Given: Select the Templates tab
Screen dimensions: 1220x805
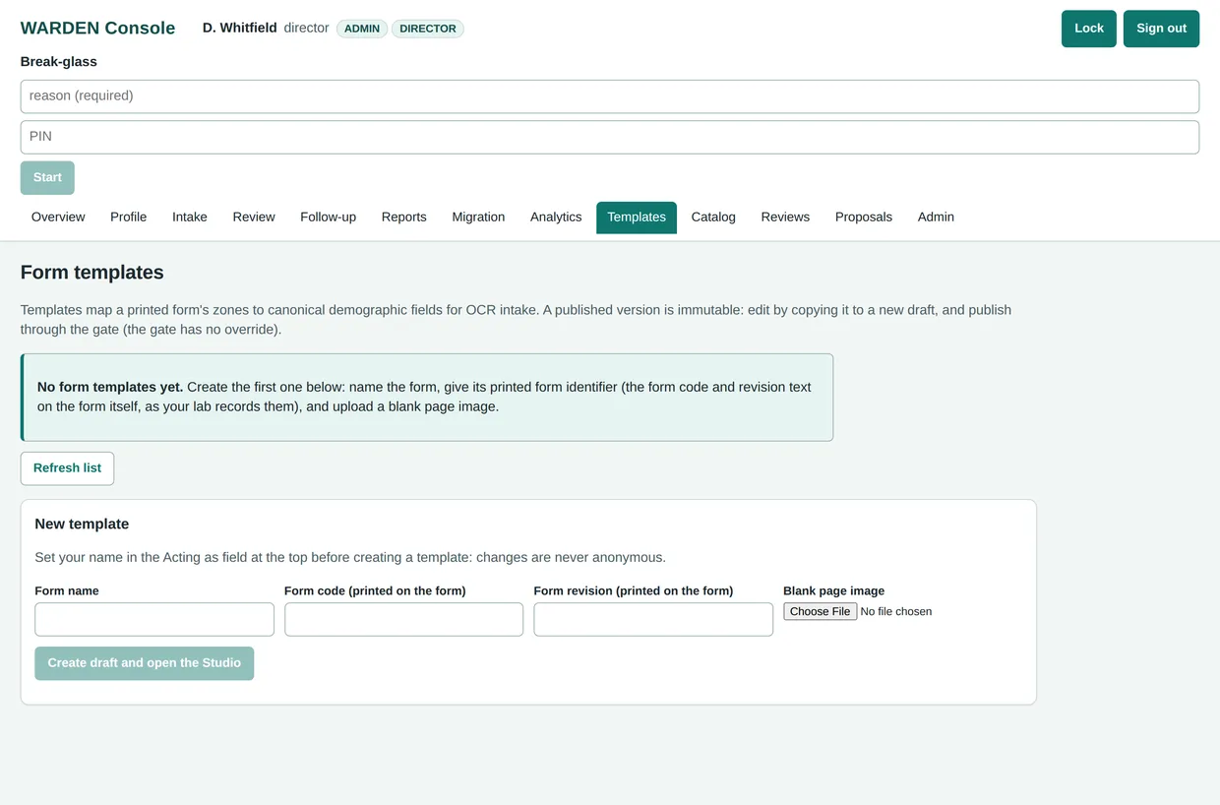Looking at the screenshot, I should (637, 217).
